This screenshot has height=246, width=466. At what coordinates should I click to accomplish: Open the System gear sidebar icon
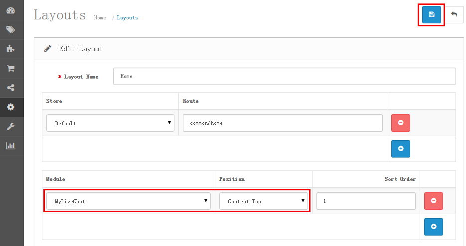(x=10, y=107)
